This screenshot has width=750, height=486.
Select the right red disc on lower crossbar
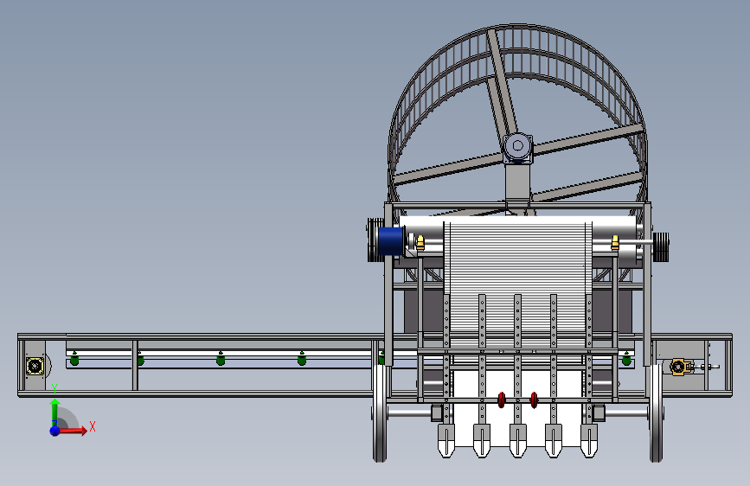(535, 400)
